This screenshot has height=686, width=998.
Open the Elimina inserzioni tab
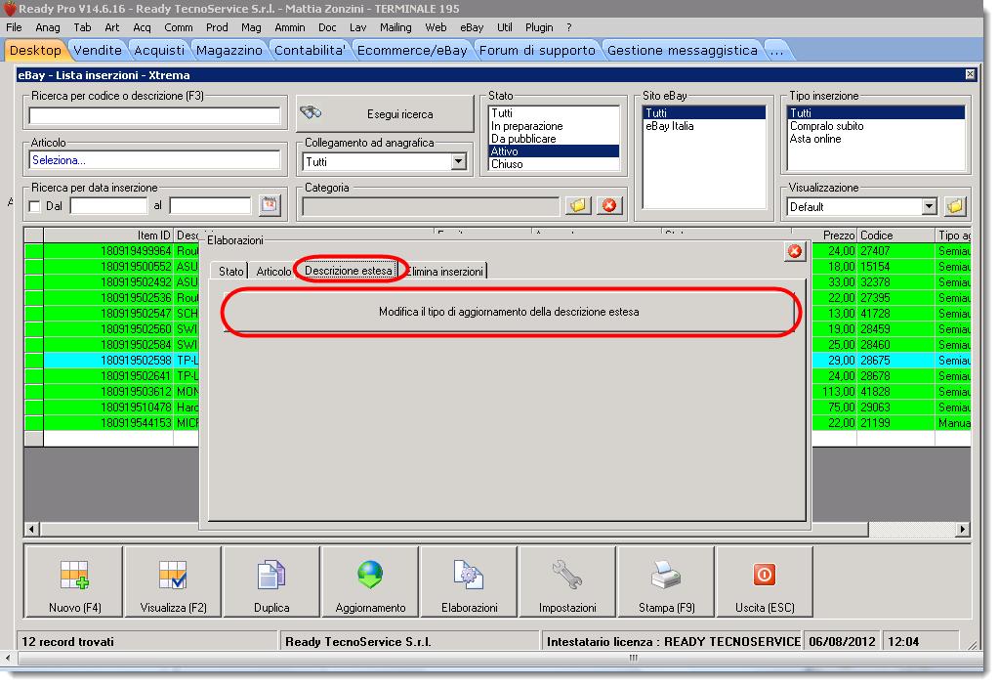click(x=445, y=272)
